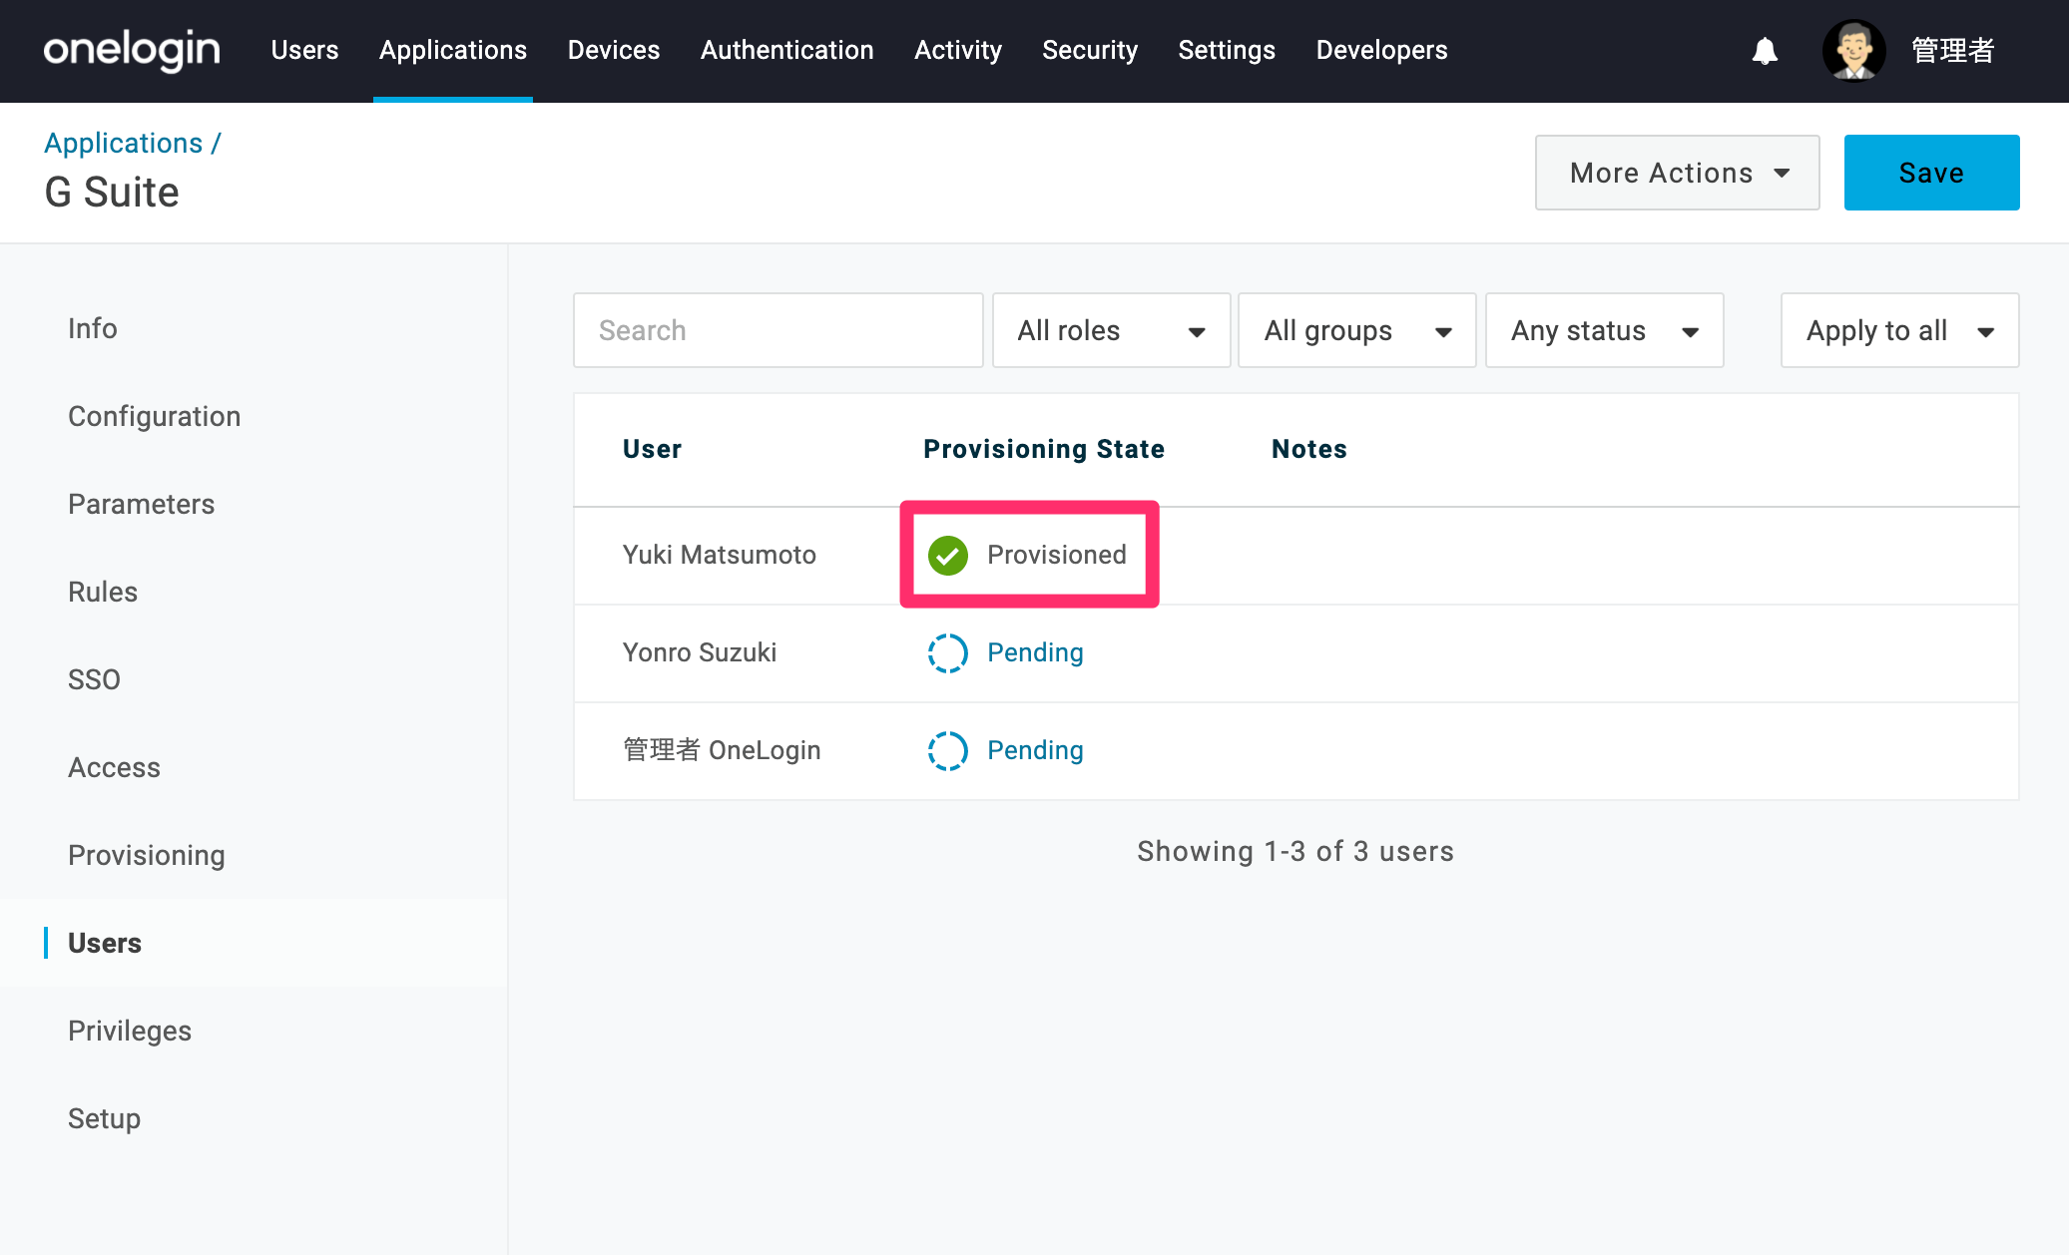Expand the All roles filter
The width and height of the screenshot is (2069, 1255).
1111,330
